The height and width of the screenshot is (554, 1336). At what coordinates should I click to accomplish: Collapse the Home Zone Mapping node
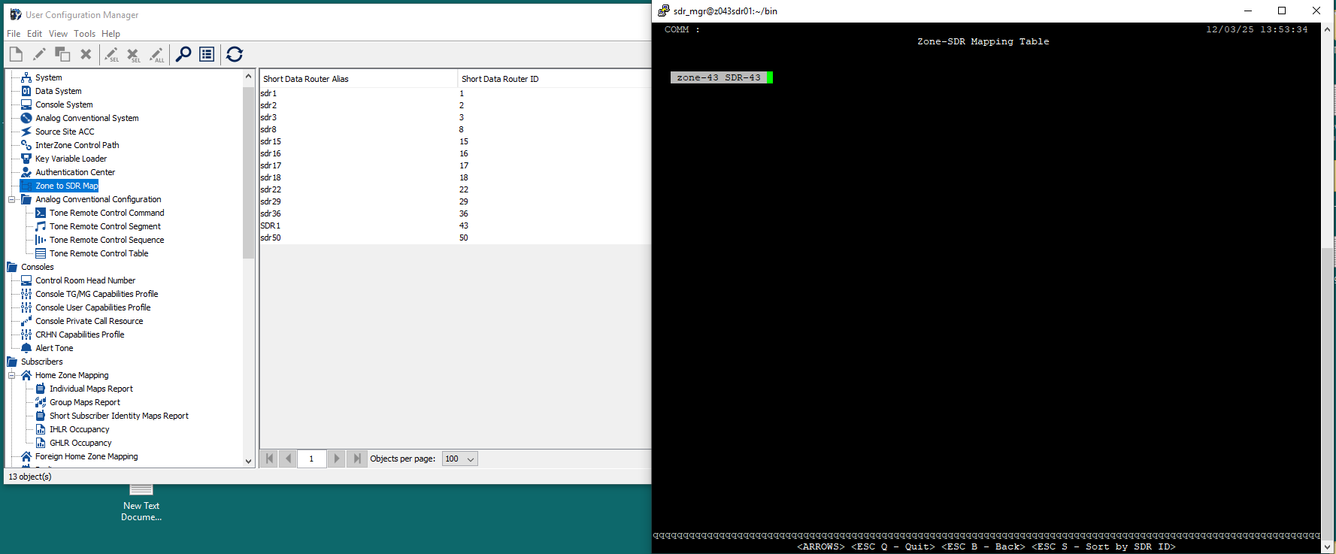click(x=12, y=375)
